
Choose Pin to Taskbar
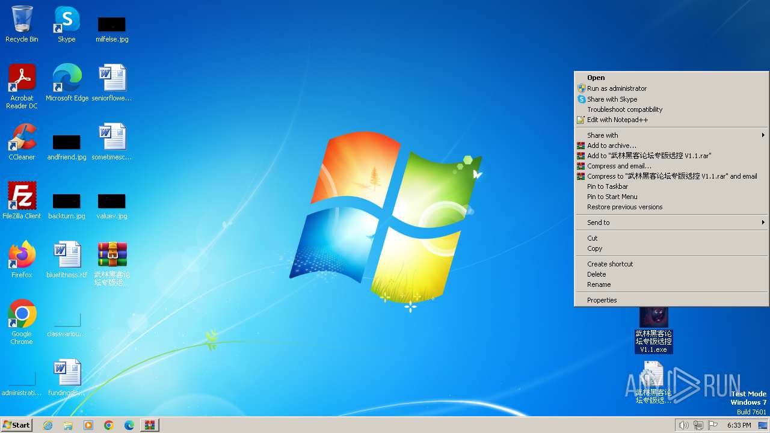click(671, 186)
